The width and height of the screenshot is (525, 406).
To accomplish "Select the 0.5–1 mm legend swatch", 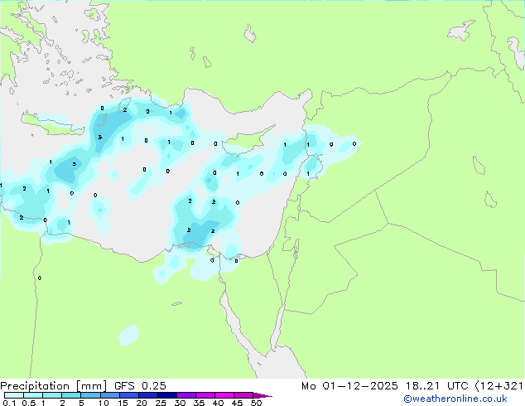I will click(33, 395).
